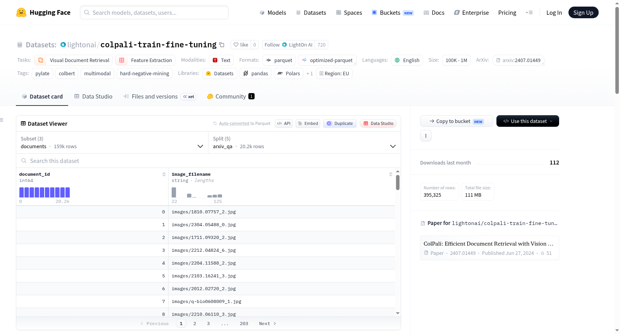Open Data Studio from the viewer toolbar
The width and height of the screenshot is (620, 334).
coord(378,123)
